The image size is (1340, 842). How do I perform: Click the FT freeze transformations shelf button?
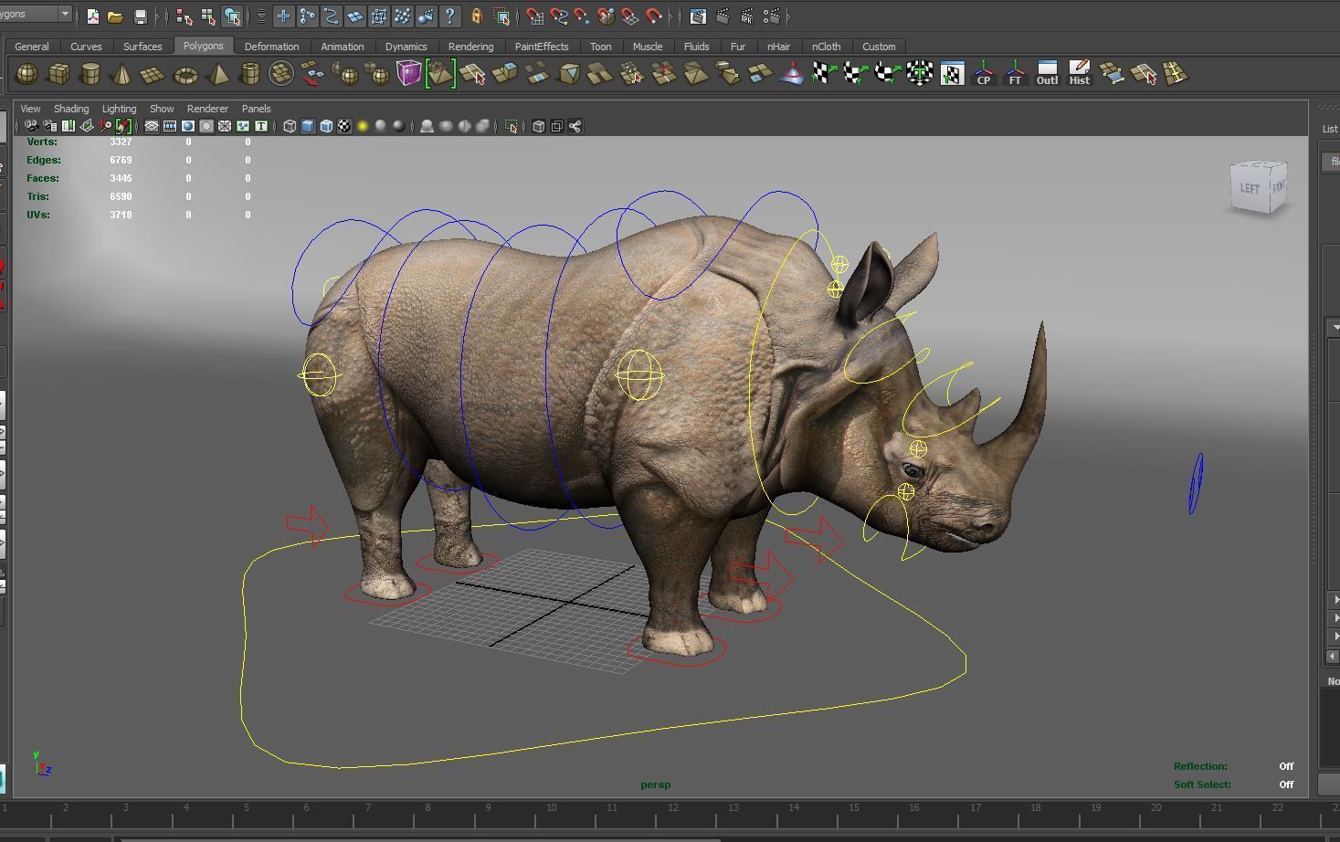click(1015, 74)
